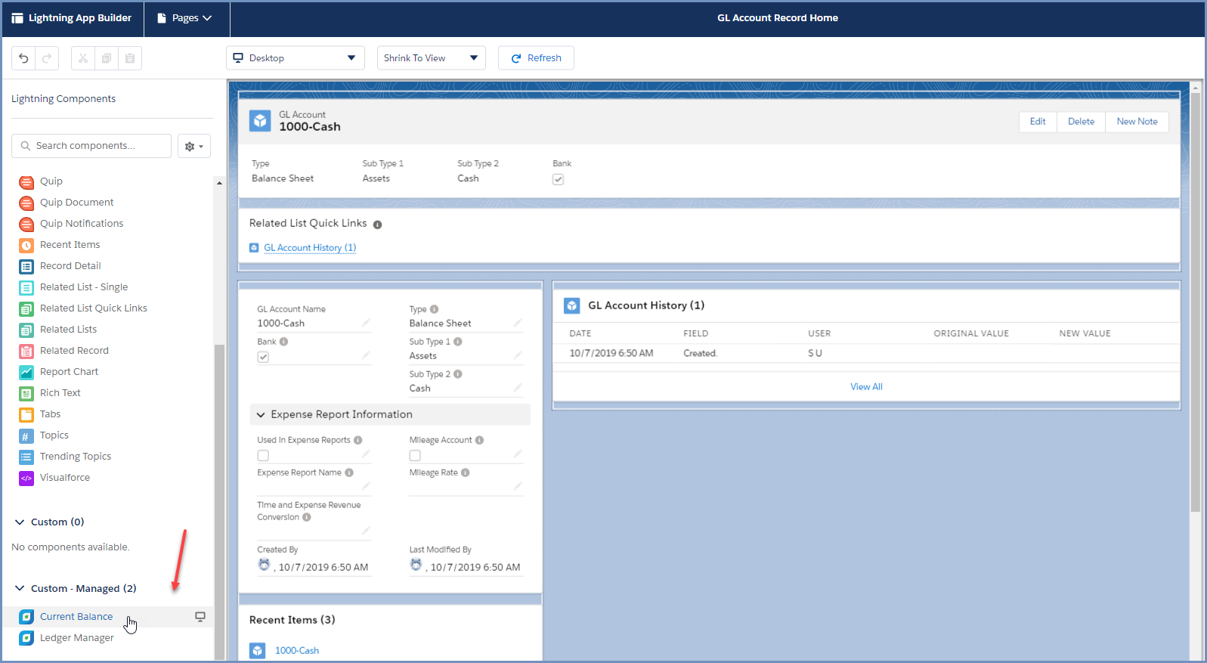Click the Mileage Rate info icon
1207x663 pixels.
point(465,472)
